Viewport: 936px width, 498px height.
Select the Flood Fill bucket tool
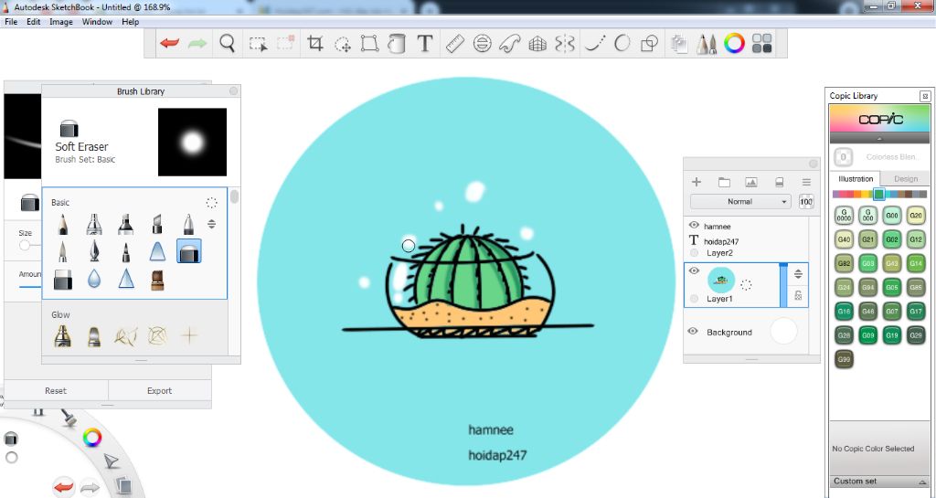point(397,43)
